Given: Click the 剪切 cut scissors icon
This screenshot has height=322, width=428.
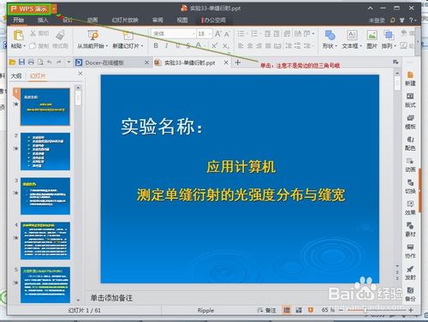Looking at the screenshot, I should 33,33.
